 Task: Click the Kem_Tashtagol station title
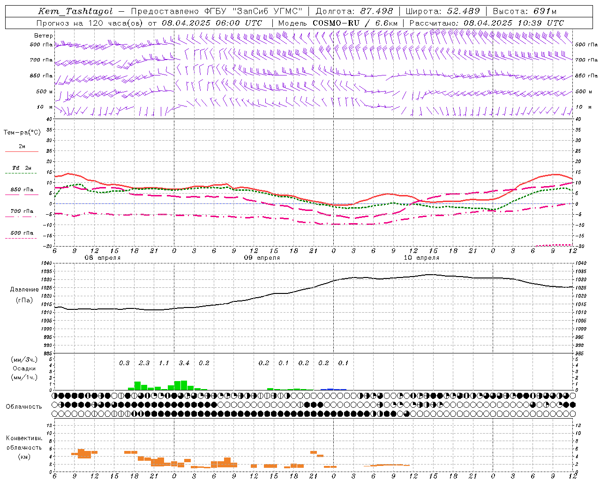[75, 11]
